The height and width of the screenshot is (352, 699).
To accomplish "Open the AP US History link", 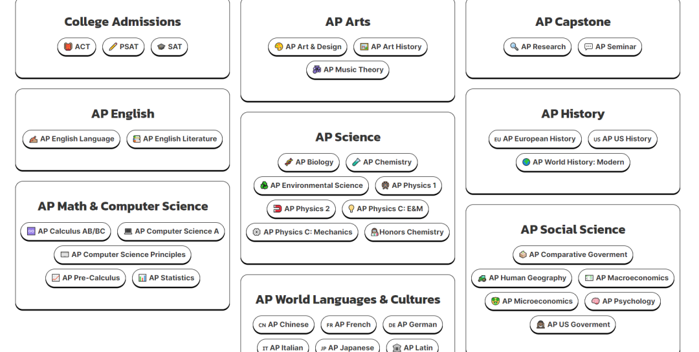I will tap(623, 140).
